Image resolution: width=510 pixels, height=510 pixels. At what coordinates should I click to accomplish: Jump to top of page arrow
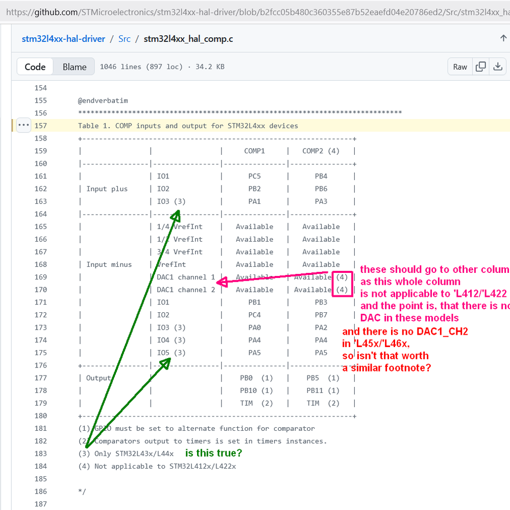point(503,38)
